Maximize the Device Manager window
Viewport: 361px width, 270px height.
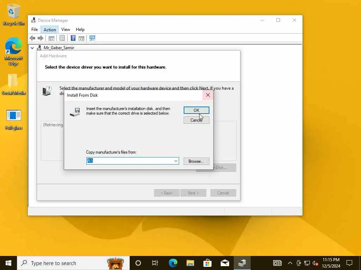[x=278, y=20]
